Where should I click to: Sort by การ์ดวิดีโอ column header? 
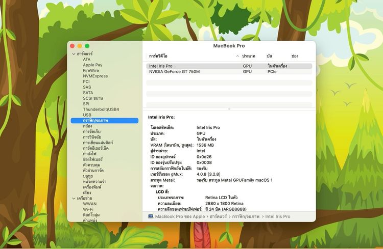click(158, 56)
